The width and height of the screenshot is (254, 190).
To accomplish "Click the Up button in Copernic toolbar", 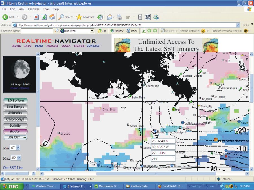I will tap(102, 31).
